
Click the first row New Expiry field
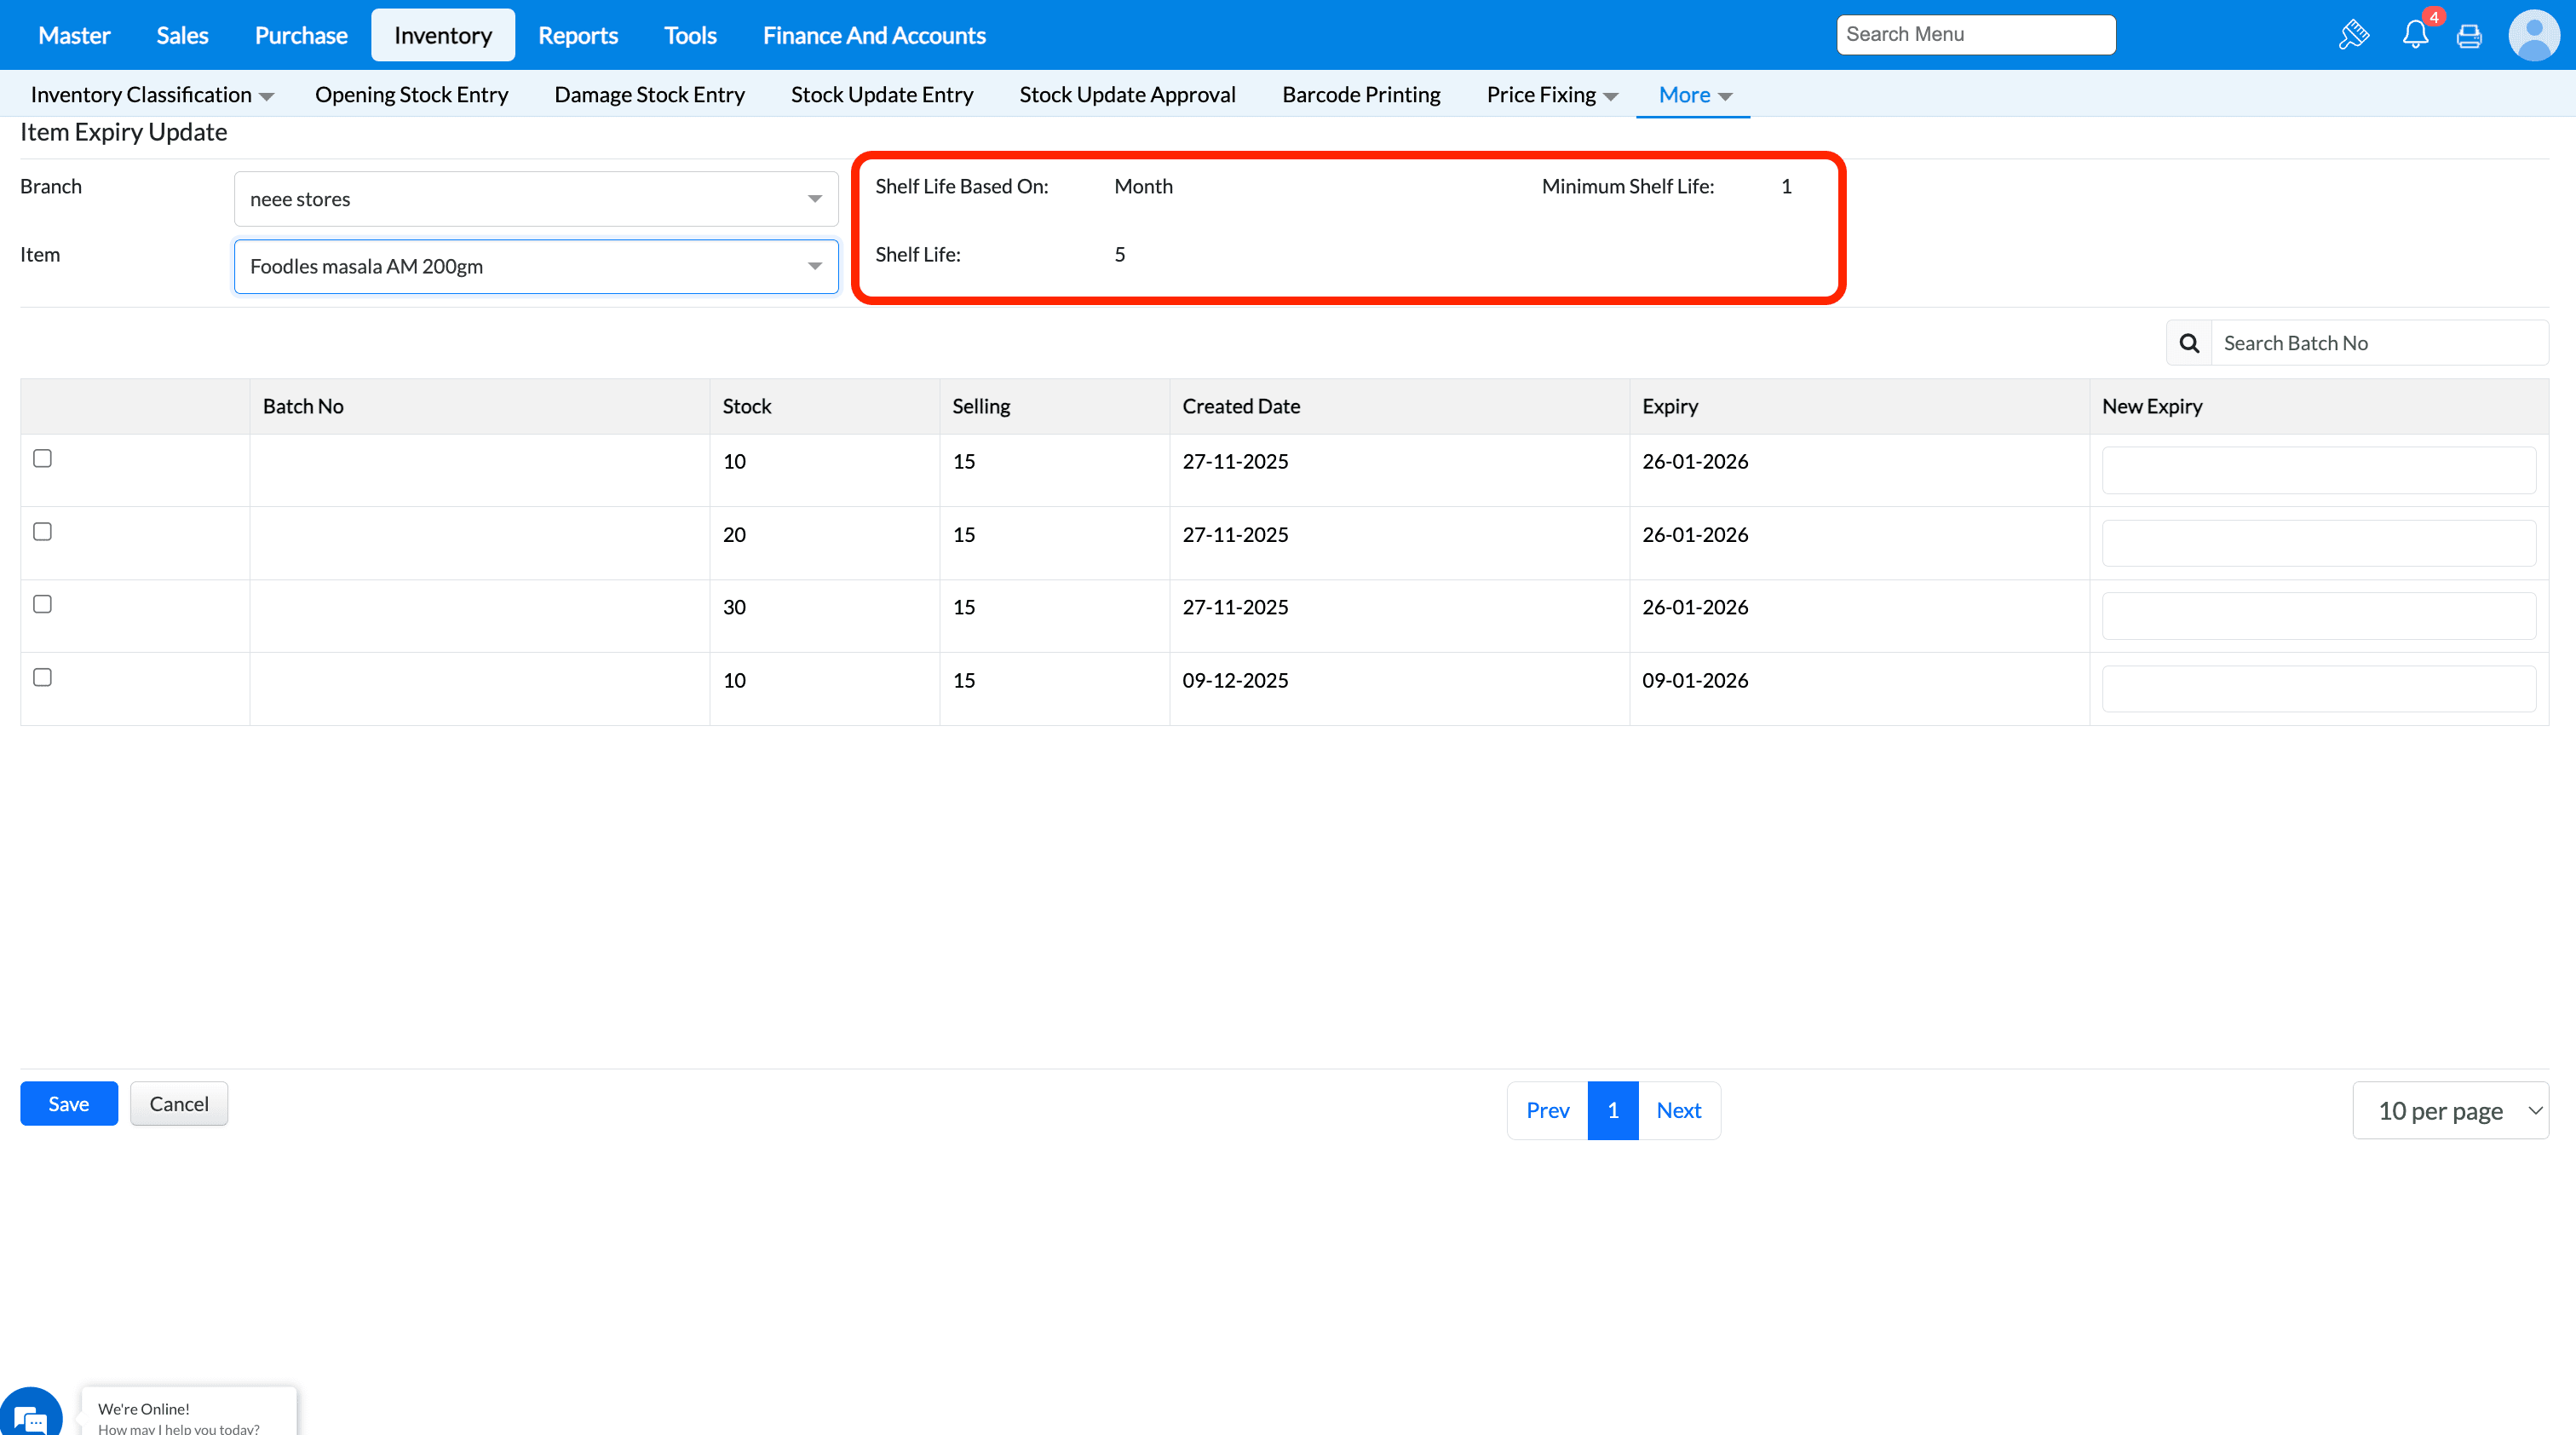point(2318,470)
